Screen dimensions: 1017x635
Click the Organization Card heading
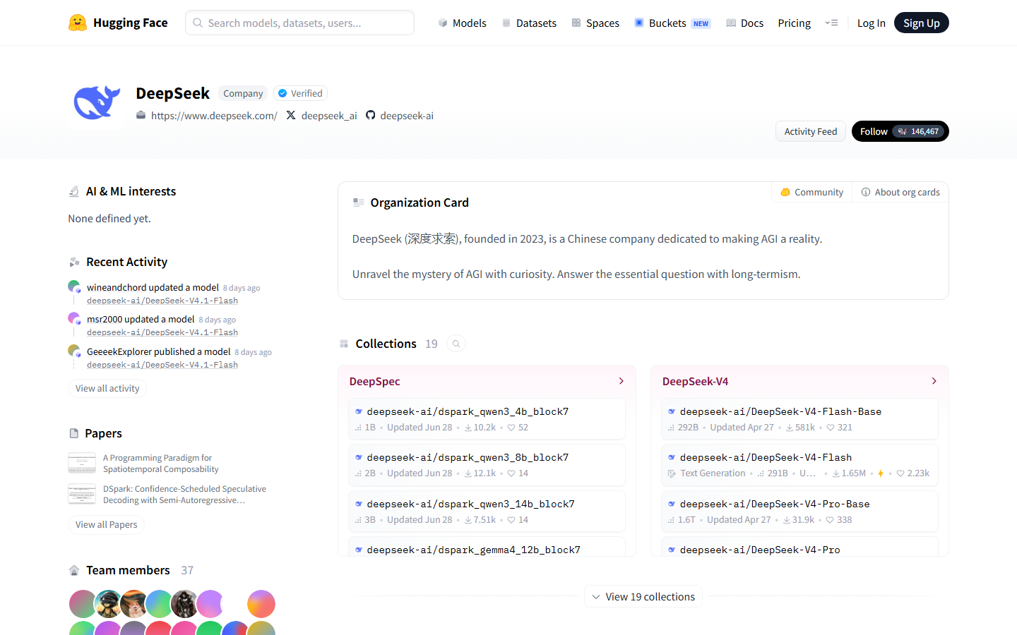(420, 202)
